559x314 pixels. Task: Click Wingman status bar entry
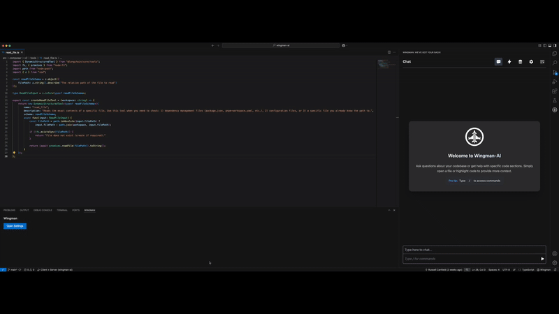coord(544,269)
